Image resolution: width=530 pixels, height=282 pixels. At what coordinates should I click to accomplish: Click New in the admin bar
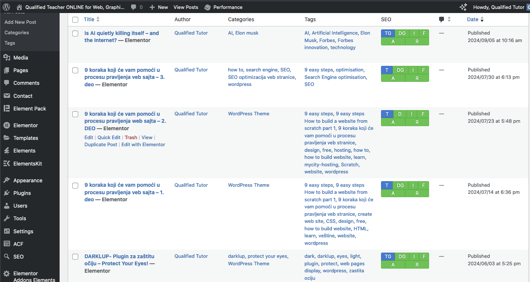[159, 7]
